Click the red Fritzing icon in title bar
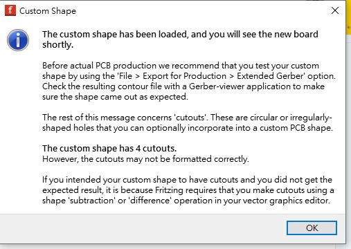 coord(10,10)
